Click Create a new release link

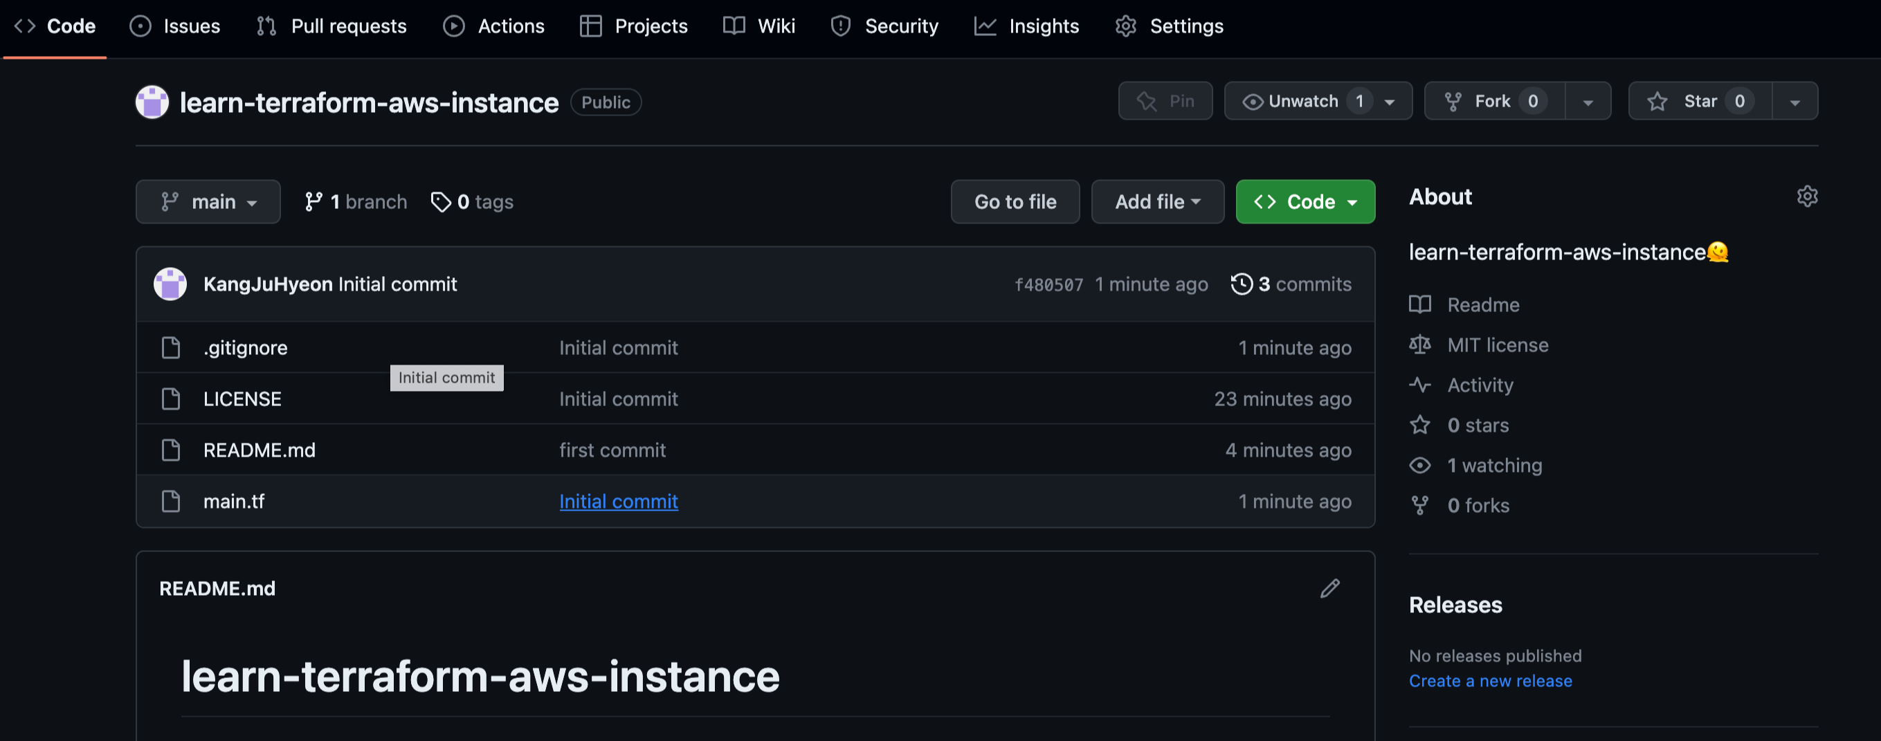1491,680
